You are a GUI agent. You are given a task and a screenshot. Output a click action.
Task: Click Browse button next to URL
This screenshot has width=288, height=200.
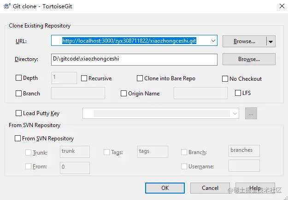click(244, 41)
